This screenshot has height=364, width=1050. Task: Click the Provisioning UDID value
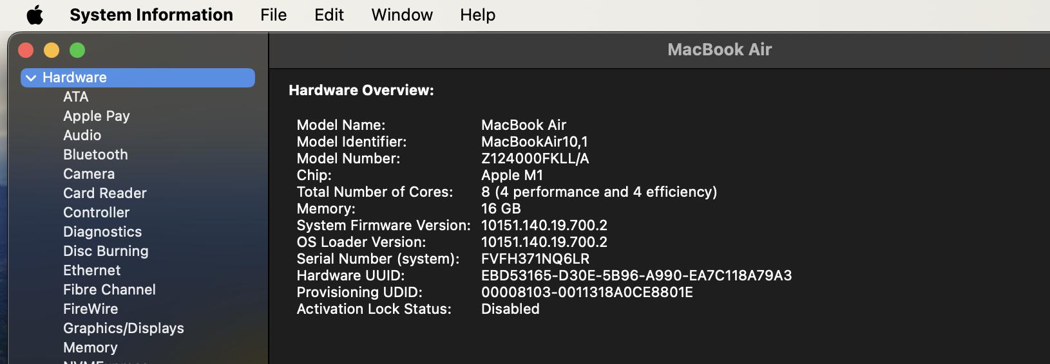pos(587,293)
